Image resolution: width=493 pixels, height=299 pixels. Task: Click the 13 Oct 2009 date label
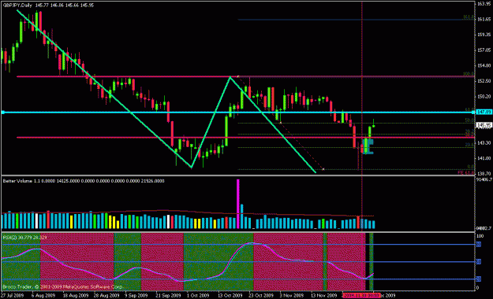(x=230, y=296)
